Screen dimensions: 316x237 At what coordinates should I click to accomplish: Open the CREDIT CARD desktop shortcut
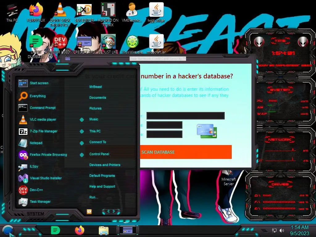click(84, 45)
